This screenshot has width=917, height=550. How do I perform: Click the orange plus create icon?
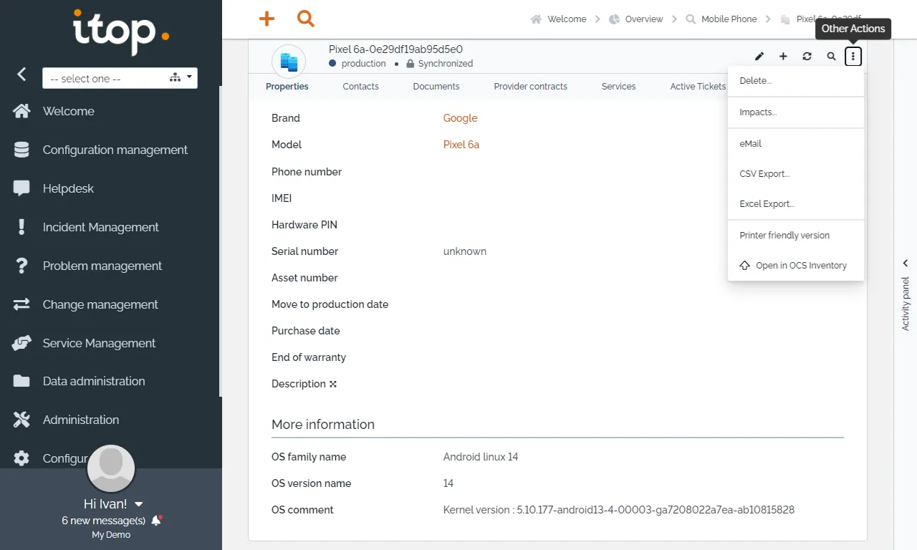click(x=267, y=19)
